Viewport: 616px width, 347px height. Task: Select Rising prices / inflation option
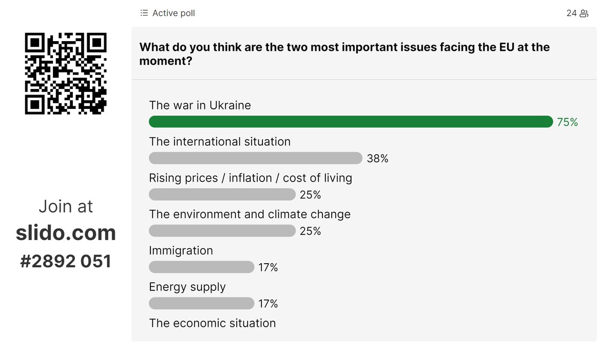[x=251, y=178]
